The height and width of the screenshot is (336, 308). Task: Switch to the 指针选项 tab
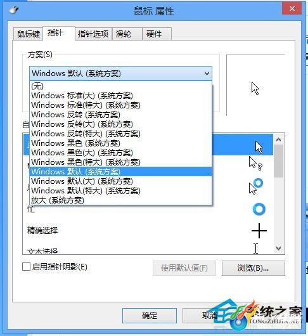pyautogui.click(x=93, y=34)
